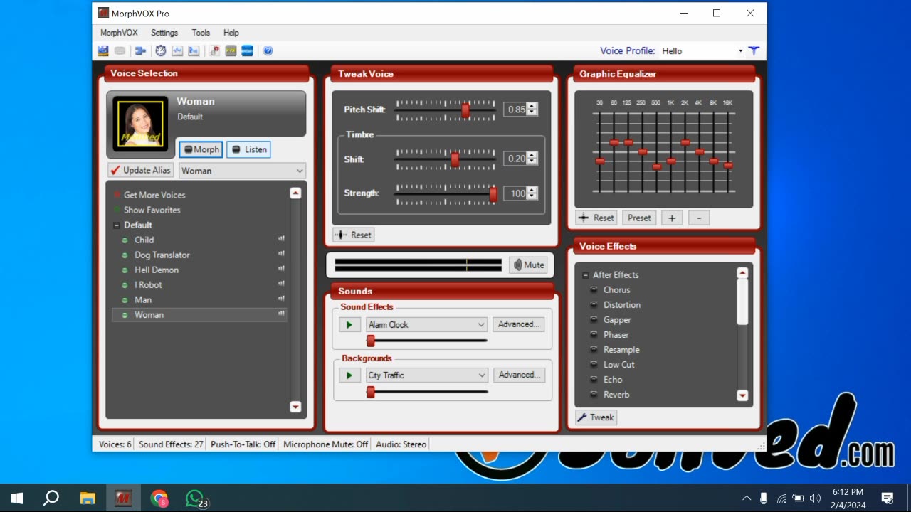Click the waveform icon in the toolbar
The height and width of the screenshot is (512, 911).
(x=177, y=50)
